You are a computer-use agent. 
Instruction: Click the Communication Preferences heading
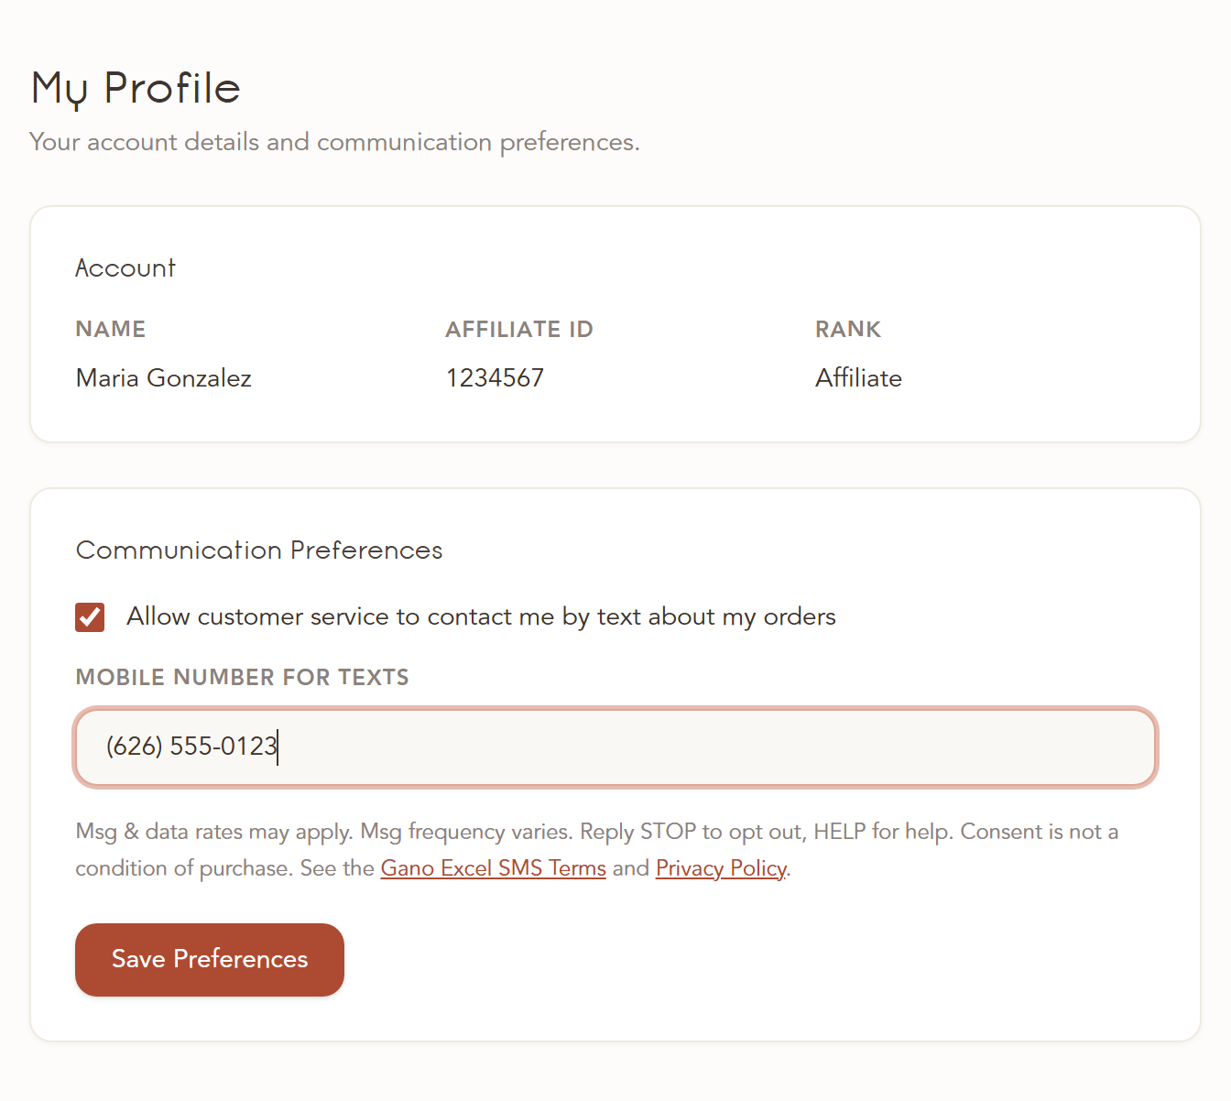point(259,550)
